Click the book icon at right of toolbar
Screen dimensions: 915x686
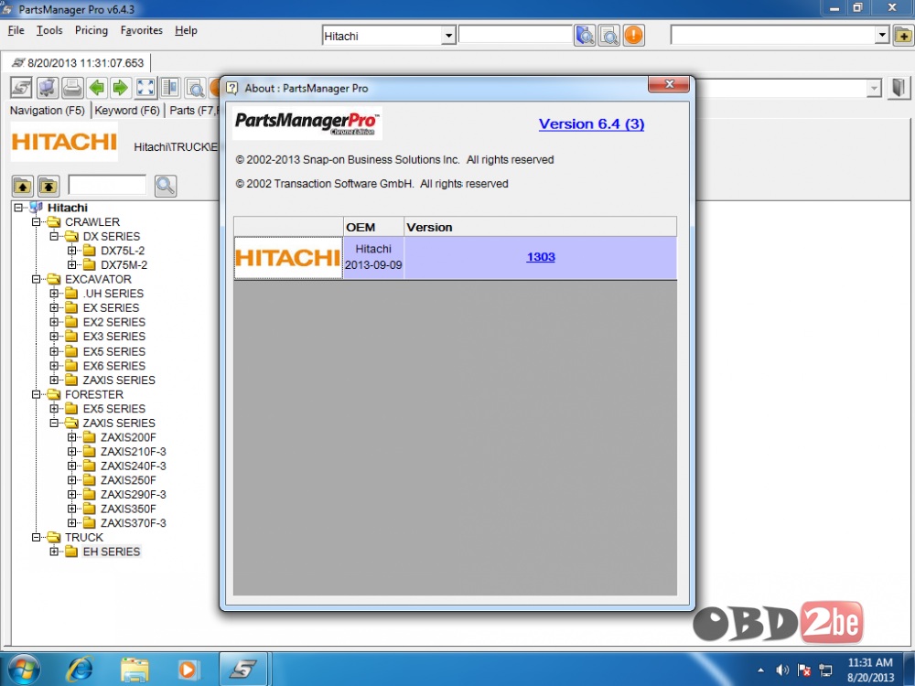[899, 88]
